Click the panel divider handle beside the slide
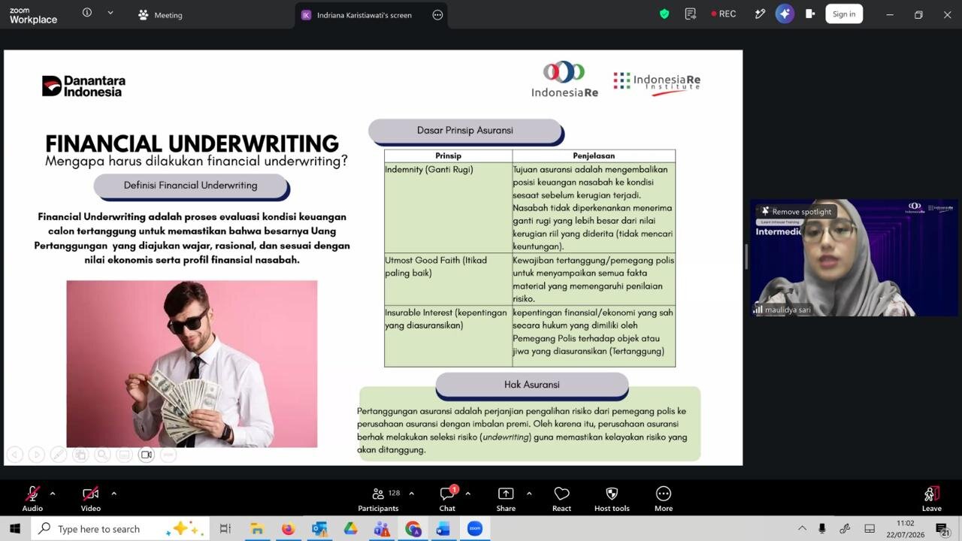This screenshot has width=962, height=541. [x=746, y=257]
